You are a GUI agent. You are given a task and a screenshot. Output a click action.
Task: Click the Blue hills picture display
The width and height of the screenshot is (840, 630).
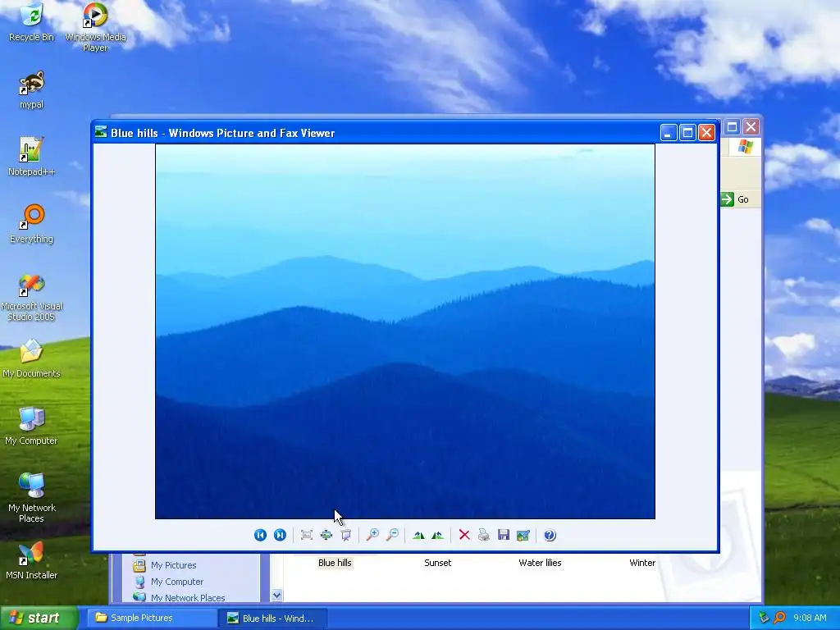point(405,331)
